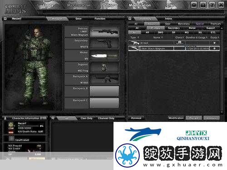Select the Backpack A M16A3 slot
The height and width of the screenshot is (170, 227).
click(x=104, y=79)
